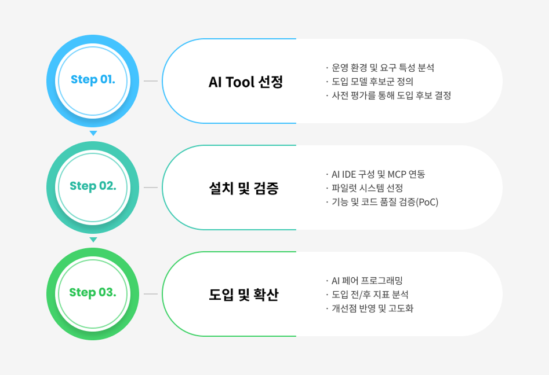Click 사전 평가를 통해 도입 후보 결정
The height and width of the screenshot is (375, 549).
coord(390,95)
